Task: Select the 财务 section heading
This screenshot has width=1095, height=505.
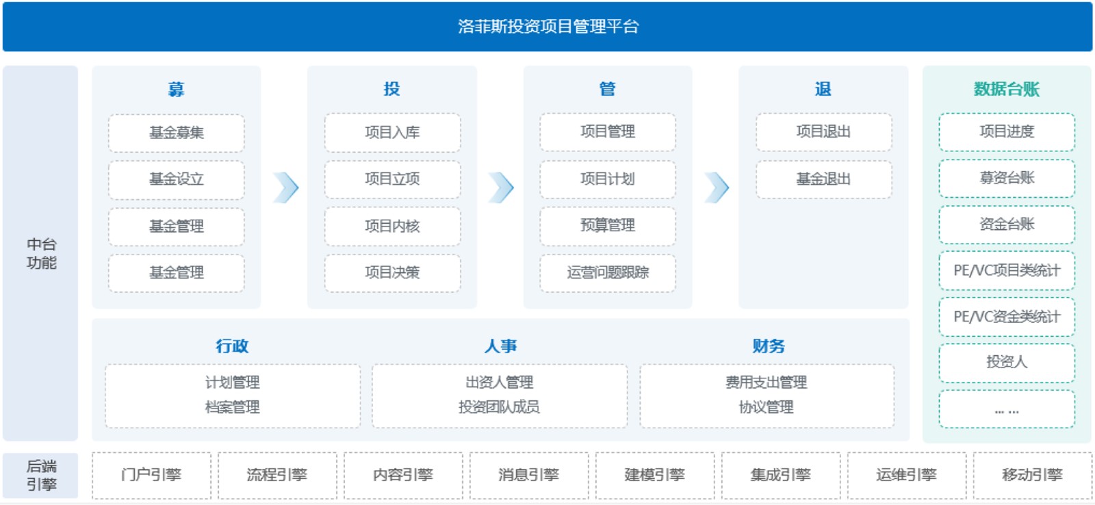Action: 769,346
